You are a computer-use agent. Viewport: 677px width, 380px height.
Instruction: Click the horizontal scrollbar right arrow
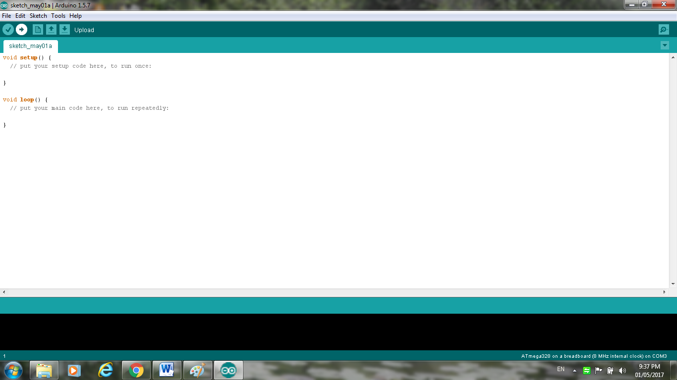click(x=665, y=292)
